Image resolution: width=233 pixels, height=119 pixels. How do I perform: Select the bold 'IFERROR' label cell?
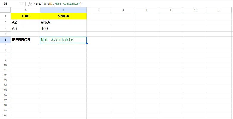[26, 40]
